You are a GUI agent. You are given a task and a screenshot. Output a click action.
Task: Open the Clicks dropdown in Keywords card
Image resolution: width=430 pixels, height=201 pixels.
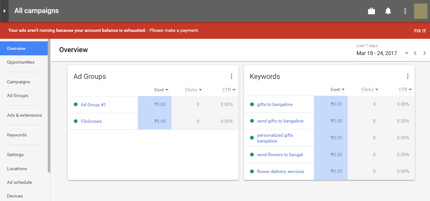coord(370,90)
